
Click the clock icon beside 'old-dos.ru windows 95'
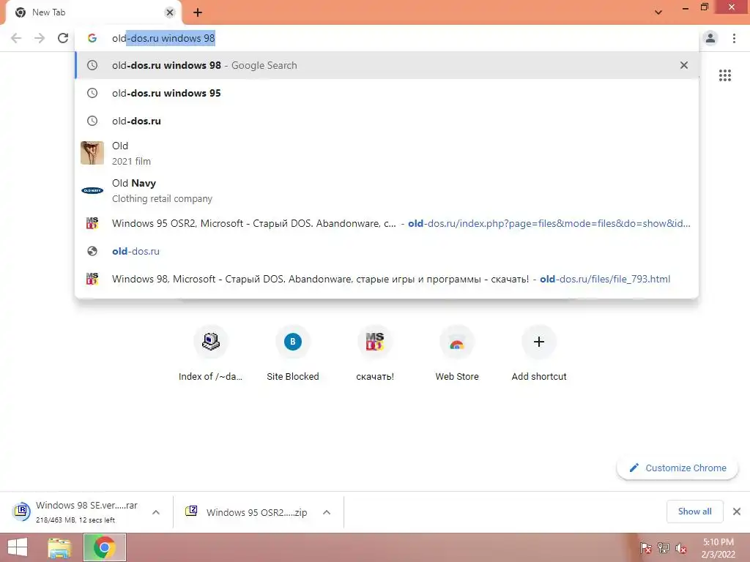[92, 93]
